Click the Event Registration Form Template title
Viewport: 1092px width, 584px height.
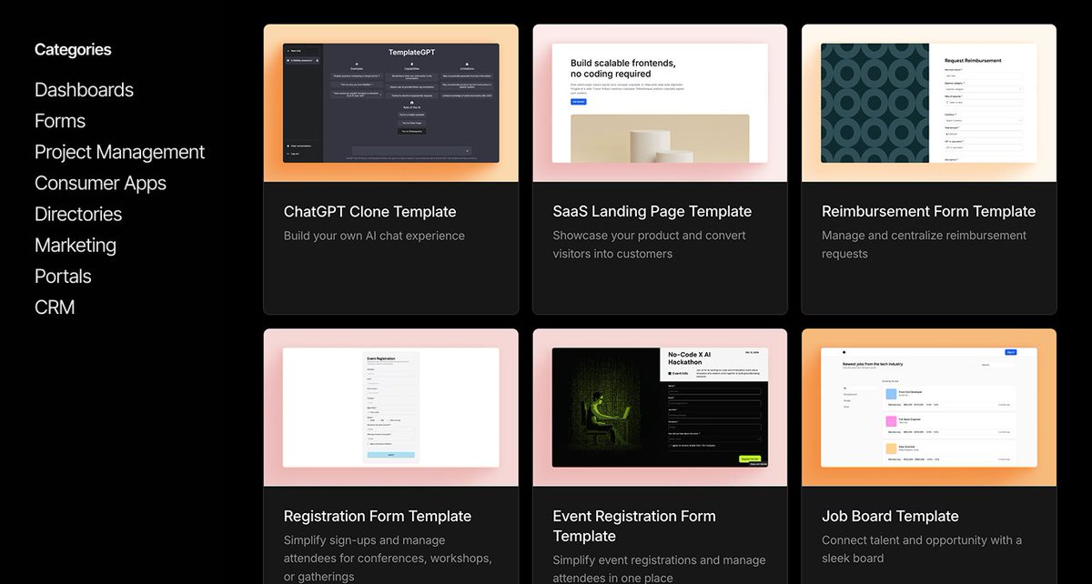[634, 526]
